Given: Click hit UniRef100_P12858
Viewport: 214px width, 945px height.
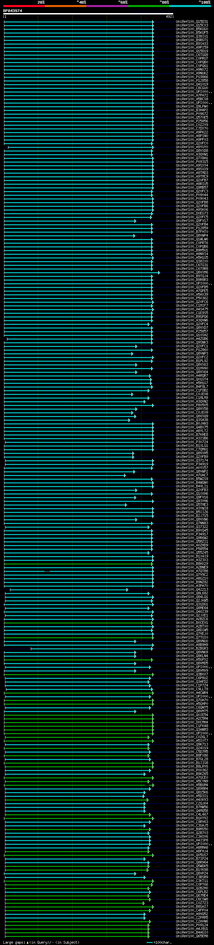Looking at the screenshot, I should (x=192, y=81).
